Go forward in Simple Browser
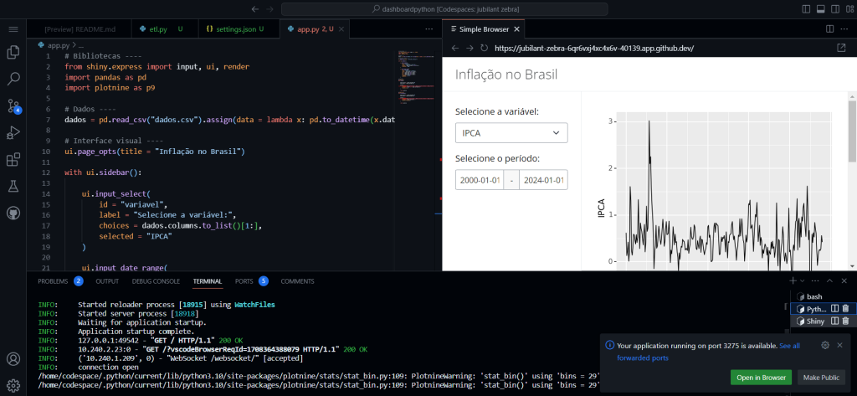The width and height of the screenshot is (857, 396). click(470, 48)
